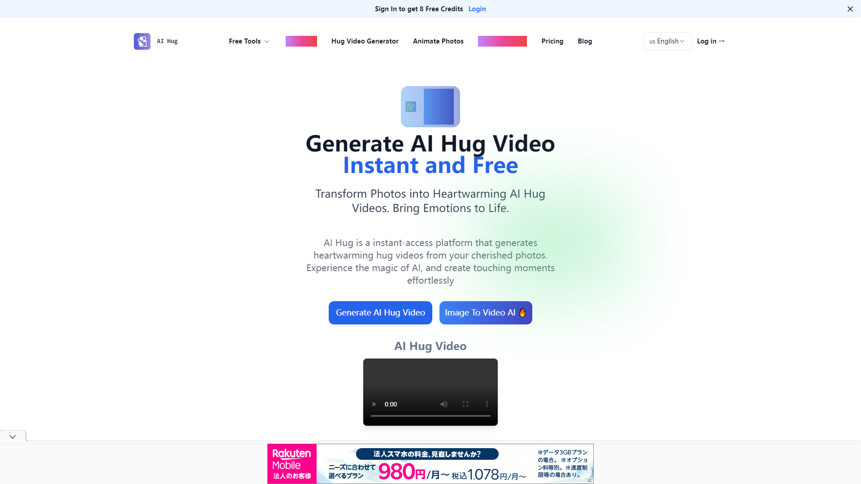Select the us English language dropdown
This screenshot has height=484, width=861.
666,41
